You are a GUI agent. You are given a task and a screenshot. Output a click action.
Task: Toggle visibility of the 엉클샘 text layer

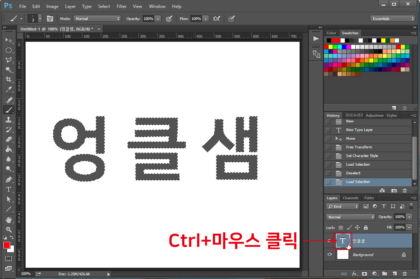point(330,240)
